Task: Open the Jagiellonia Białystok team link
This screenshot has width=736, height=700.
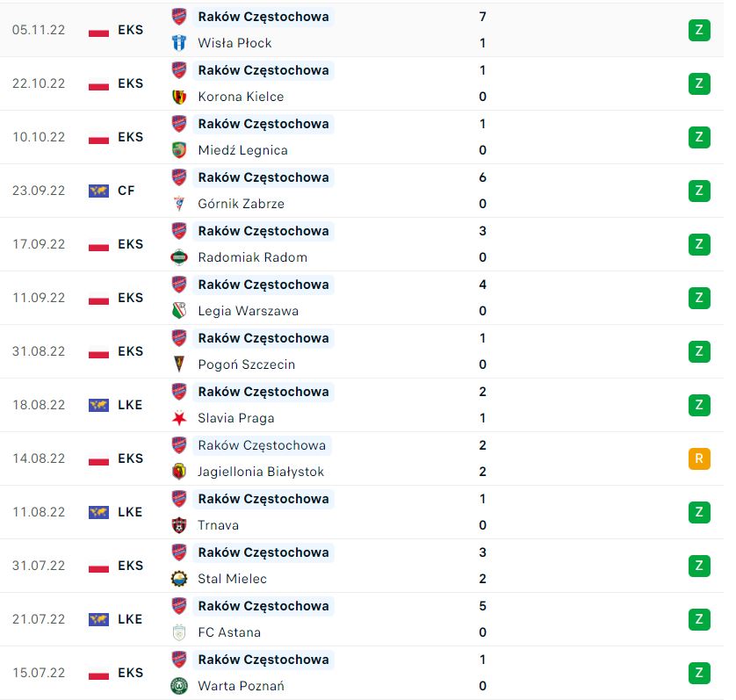Action: [261, 472]
